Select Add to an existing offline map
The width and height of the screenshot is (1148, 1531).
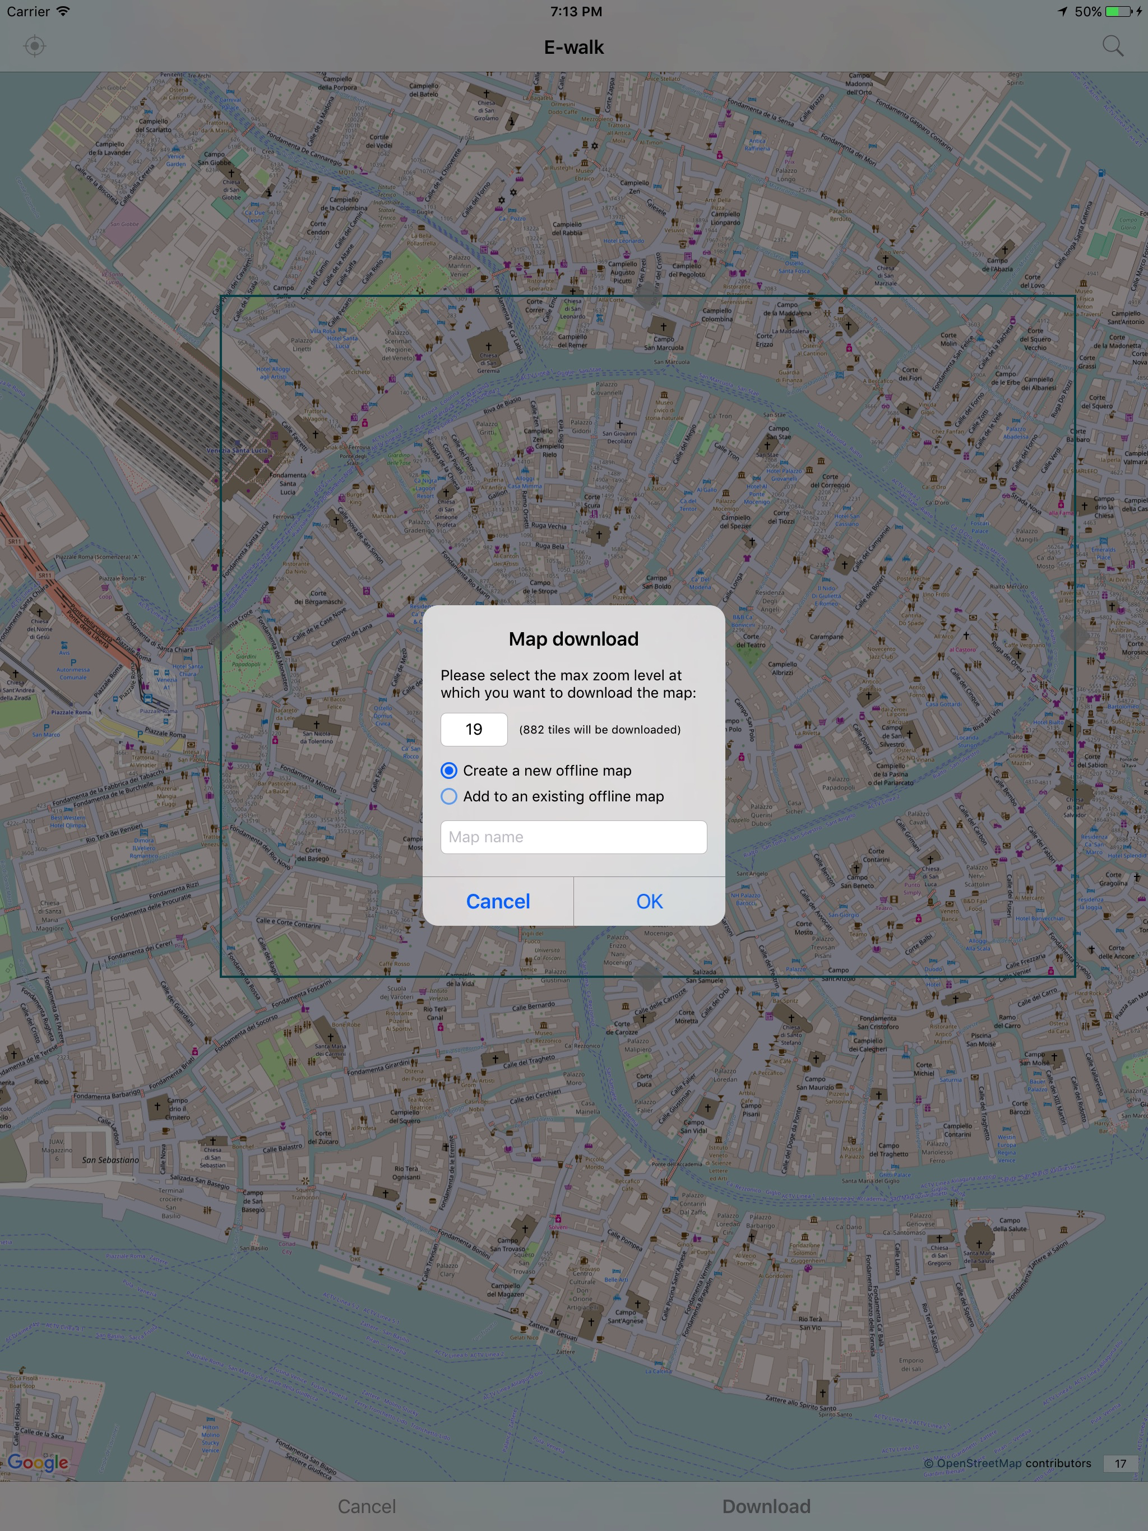point(552,797)
